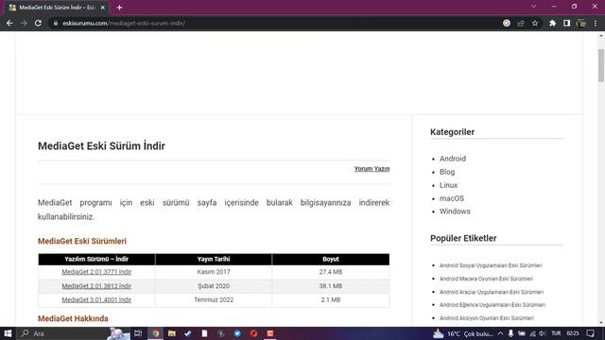Click the 2.1 MB size cell
Screen dimensions: 605x340
[x=331, y=300]
